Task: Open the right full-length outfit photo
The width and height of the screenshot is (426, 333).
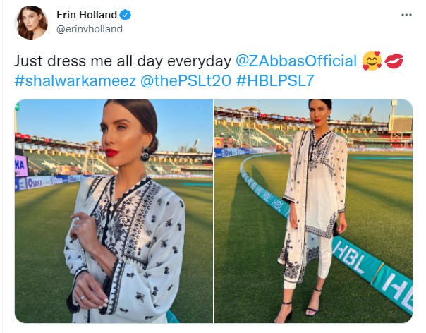Action: tap(314, 211)
